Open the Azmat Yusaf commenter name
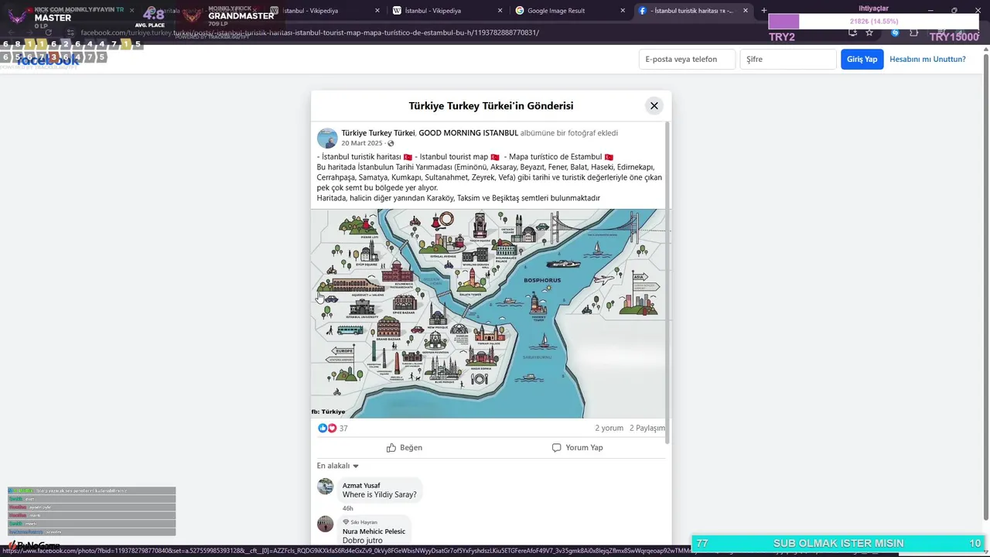The height and width of the screenshot is (557, 990). (x=361, y=486)
